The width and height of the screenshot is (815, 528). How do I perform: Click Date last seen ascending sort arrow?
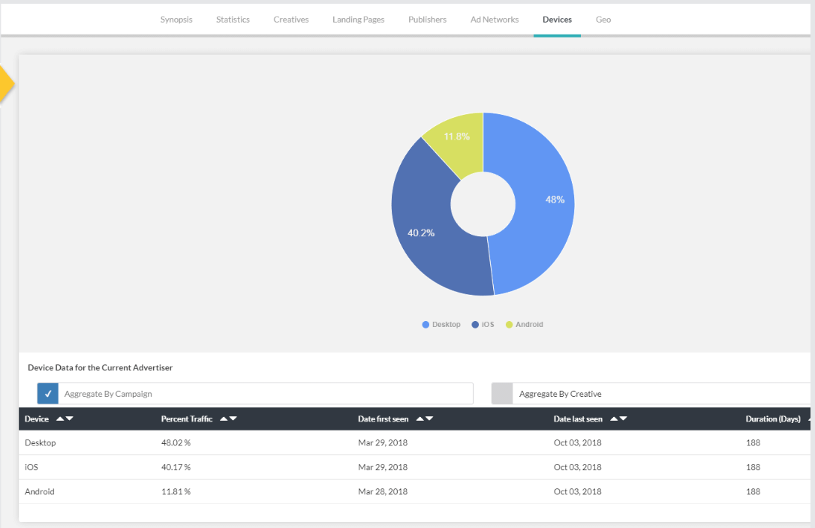(614, 418)
